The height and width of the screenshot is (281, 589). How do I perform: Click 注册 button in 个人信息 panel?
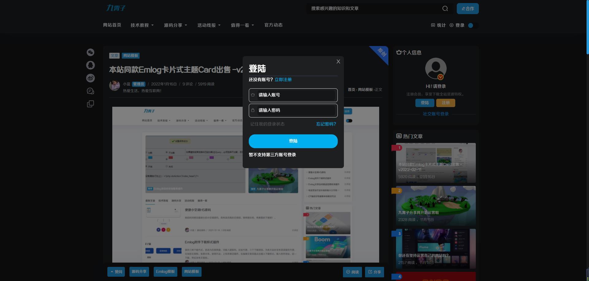445,103
